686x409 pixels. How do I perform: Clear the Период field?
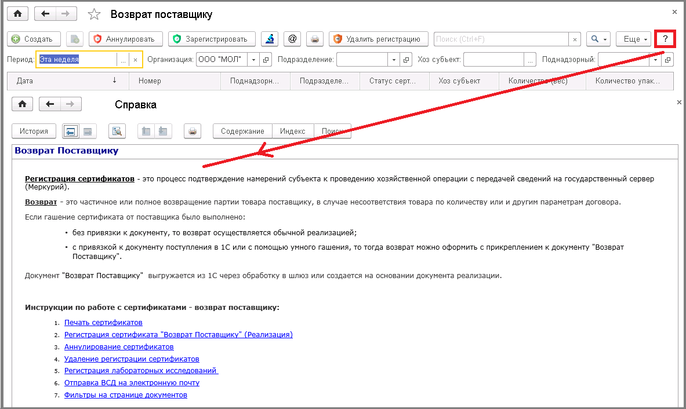136,60
